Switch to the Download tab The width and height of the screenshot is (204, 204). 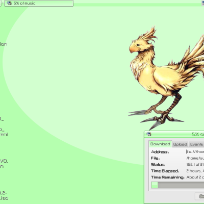160,144
